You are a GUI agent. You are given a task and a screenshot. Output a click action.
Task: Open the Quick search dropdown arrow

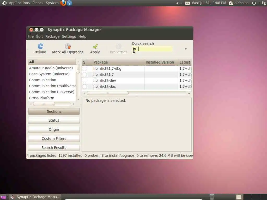186,49
